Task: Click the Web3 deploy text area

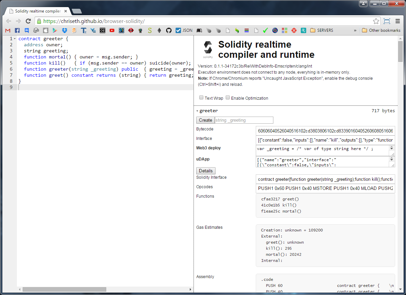Action: coord(325,151)
